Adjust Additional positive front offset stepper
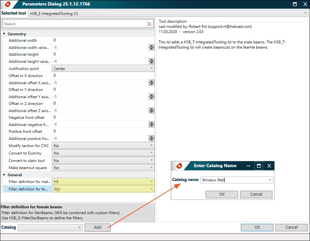Screen dimensions: 310x241 [x=151, y=138]
